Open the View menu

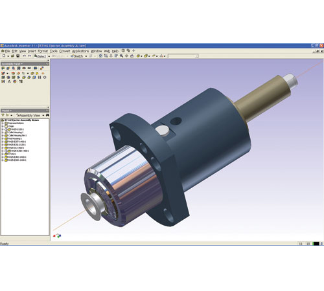click(x=23, y=51)
